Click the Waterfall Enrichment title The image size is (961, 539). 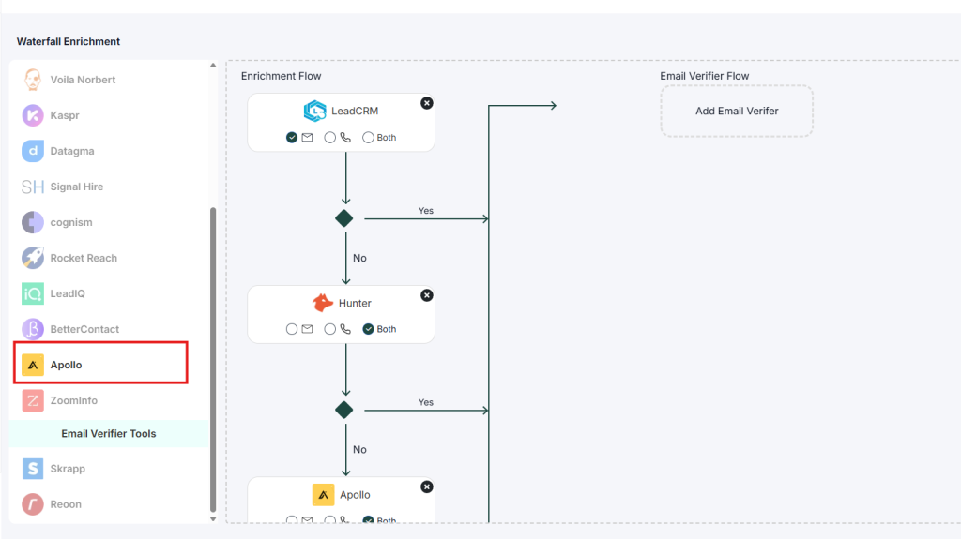[x=68, y=41]
